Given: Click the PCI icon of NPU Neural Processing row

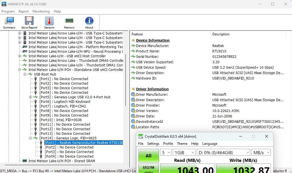Looking at the screenshot, I should tap(25, 51).
